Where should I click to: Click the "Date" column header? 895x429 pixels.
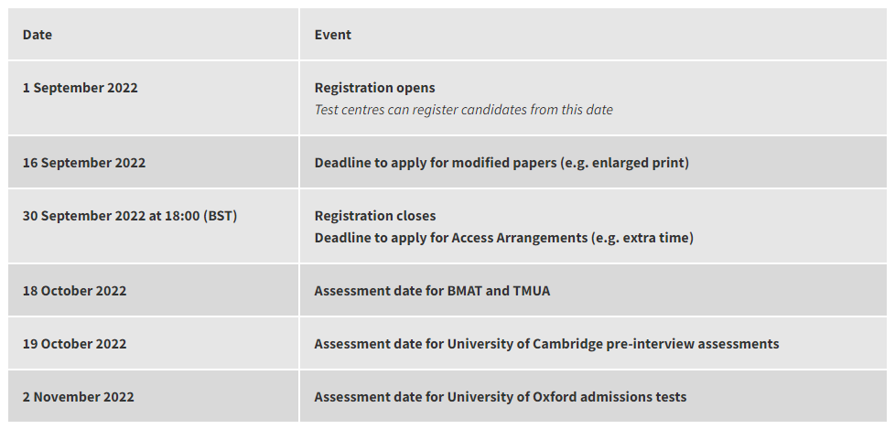click(38, 35)
